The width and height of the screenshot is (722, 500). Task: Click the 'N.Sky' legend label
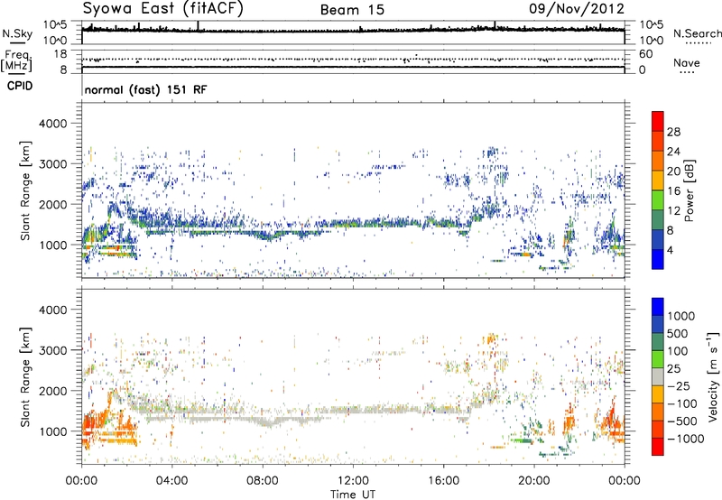[x=17, y=33]
